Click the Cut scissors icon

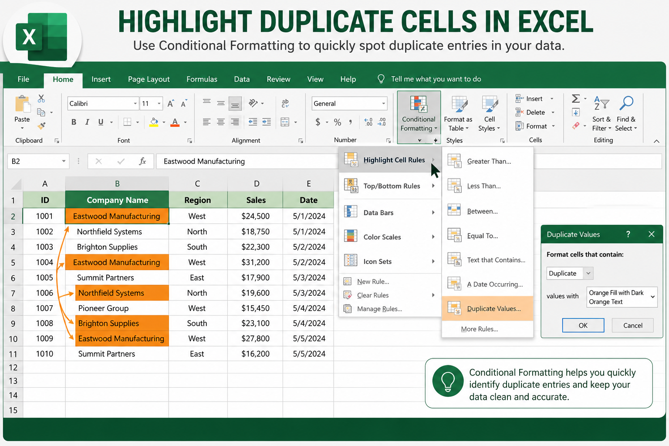click(41, 98)
